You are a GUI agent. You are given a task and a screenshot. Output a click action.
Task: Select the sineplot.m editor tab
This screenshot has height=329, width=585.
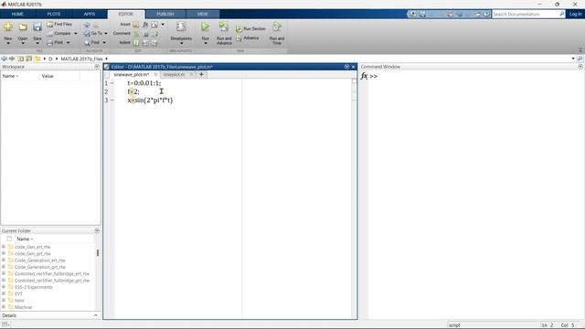click(x=175, y=75)
